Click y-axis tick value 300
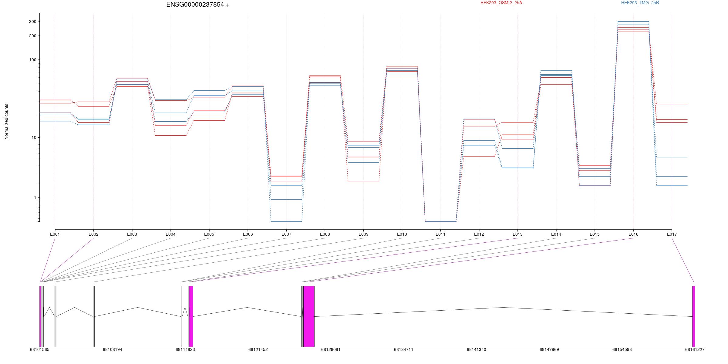This screenshot has width=728, height=364. [32, 22]
